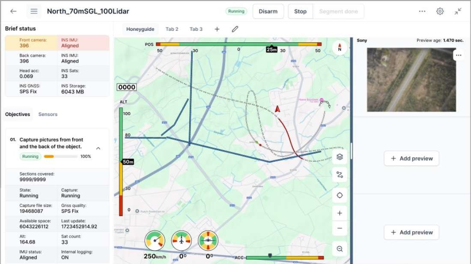Click the attitude roll gauge
Viewport: 471px width, 264px height.
[208, 240]
